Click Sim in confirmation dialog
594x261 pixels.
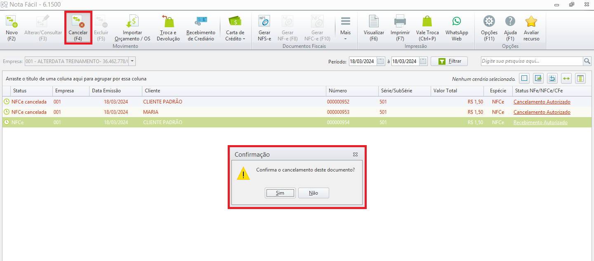coord(280,193)
